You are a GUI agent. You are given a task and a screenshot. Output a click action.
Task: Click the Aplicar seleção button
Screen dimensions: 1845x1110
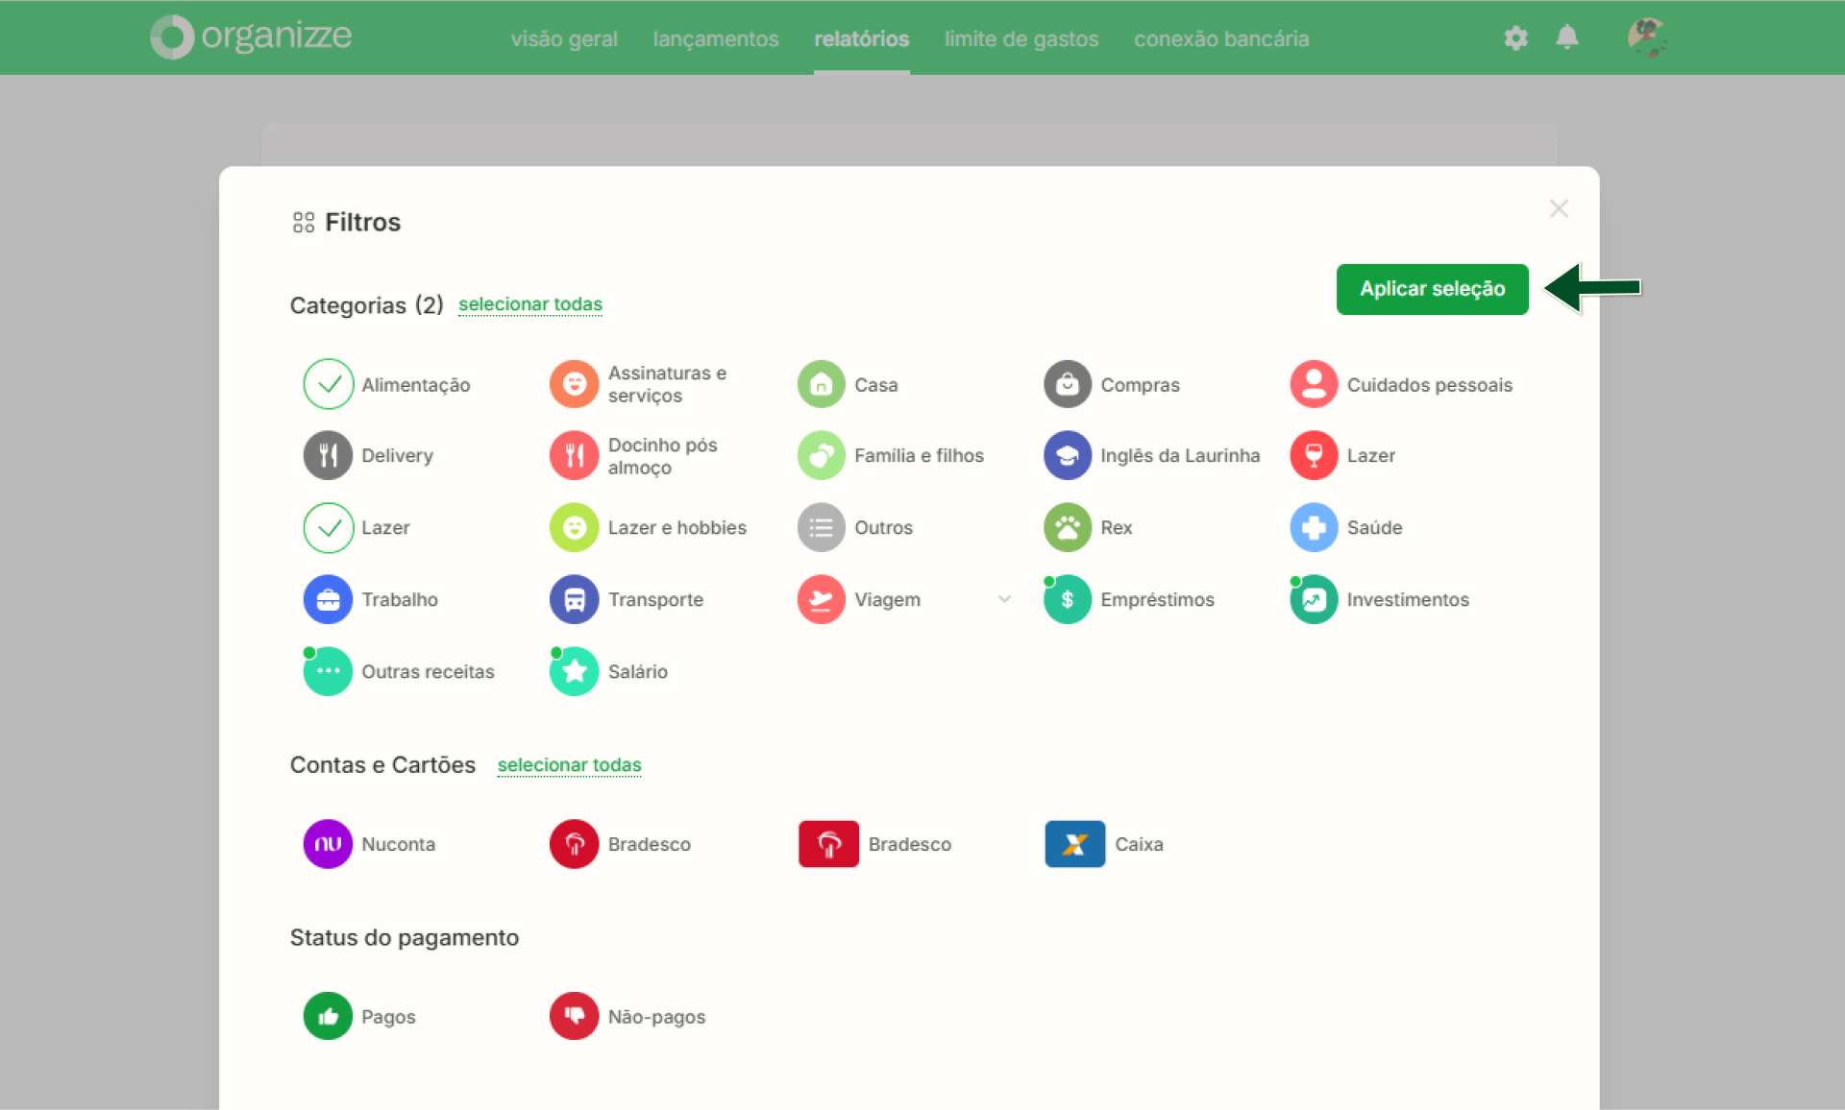coord(1432,289)
